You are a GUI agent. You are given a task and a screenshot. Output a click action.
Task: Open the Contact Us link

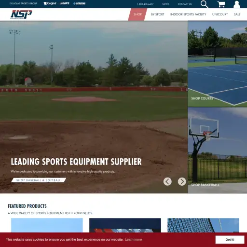pos(185,4)
